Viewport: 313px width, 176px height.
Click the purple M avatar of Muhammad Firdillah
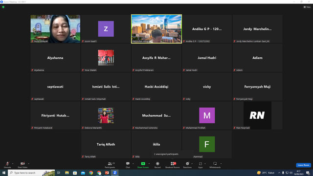(x=207, y=115)
